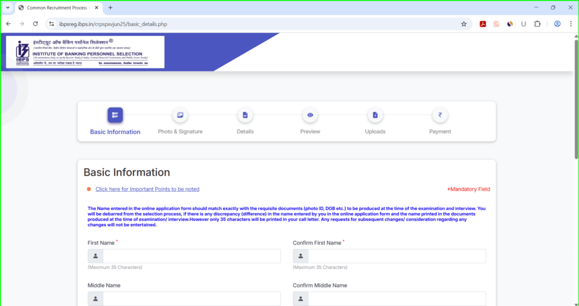Select the Details document step icon
The width and height of the screenshot is (579, 306).
245,115
